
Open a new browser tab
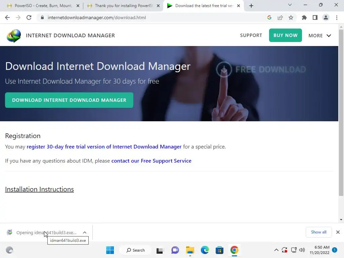click(251, 6)
